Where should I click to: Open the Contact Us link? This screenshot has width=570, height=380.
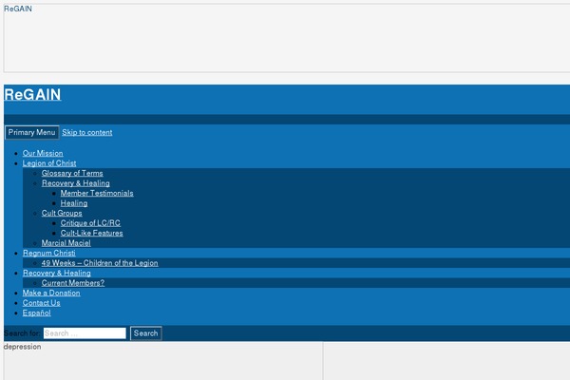click(42, 303)
